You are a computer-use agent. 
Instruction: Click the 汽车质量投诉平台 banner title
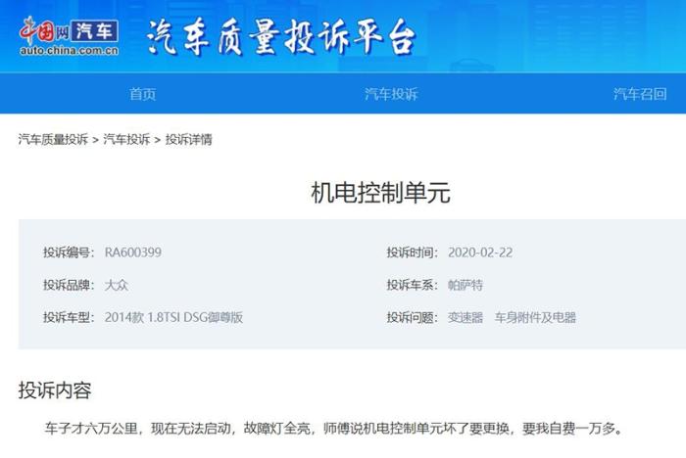pyautogui.click(x=281, y=37)
